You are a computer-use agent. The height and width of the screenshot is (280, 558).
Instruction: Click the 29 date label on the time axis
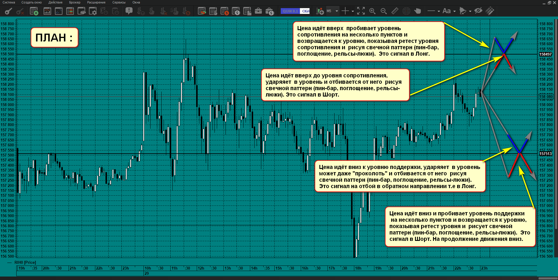(x=147, y=273)
